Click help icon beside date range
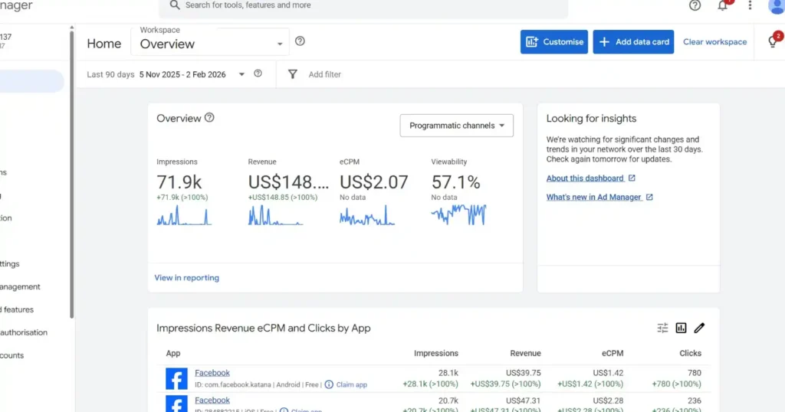Image resolution: width=785 pixels, height=412 pixels. click(258, 74)
